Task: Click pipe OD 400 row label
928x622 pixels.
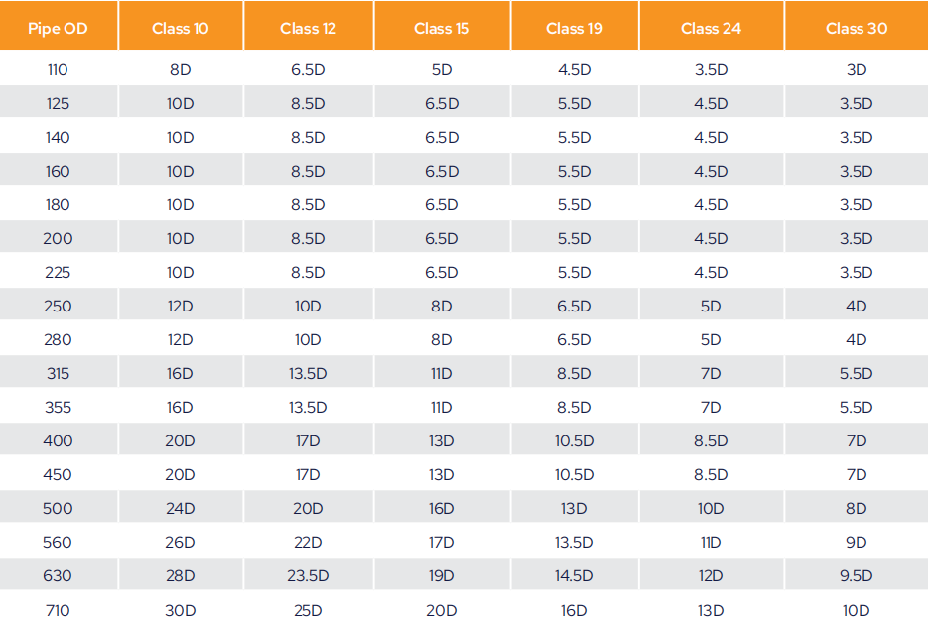Action: pyautogui.click(x=58, y=440)
